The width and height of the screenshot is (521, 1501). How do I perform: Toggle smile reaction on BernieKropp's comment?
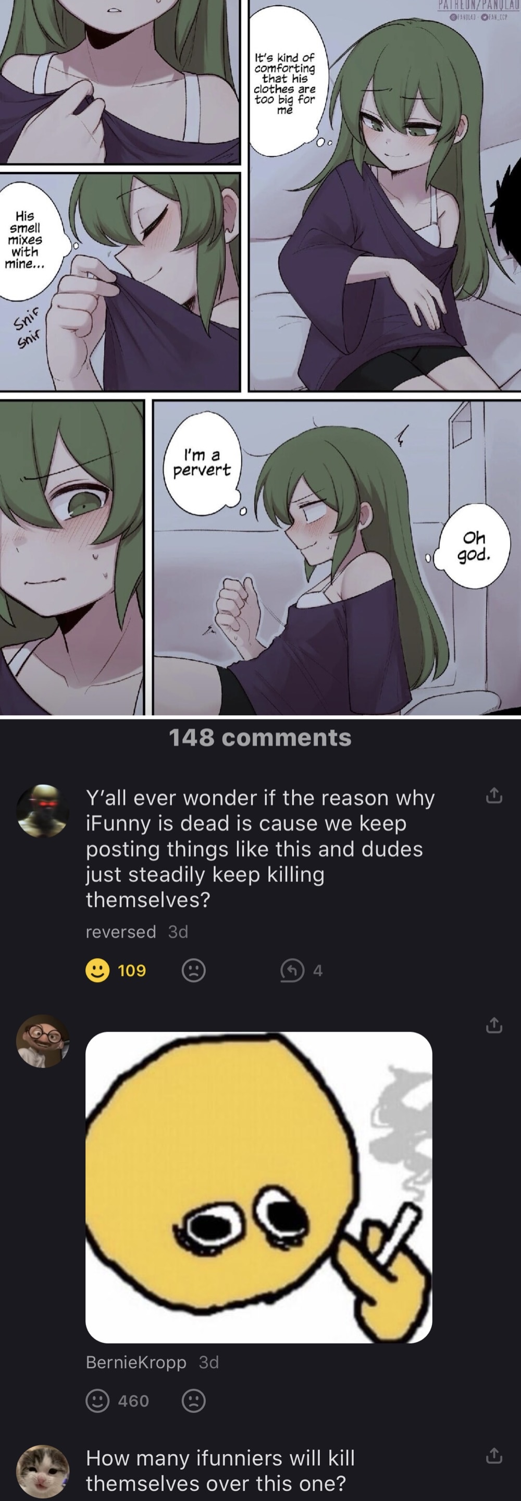click(97, 1401)
